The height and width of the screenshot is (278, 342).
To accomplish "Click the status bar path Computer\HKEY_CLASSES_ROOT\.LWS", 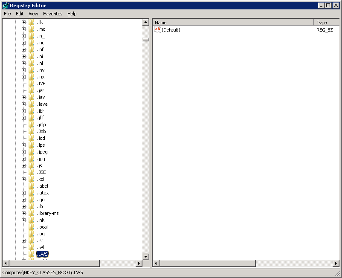I will [x=43, y=272].
